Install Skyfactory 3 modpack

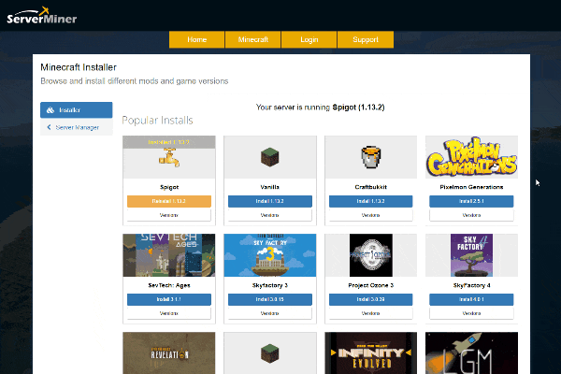click(270, 299)
